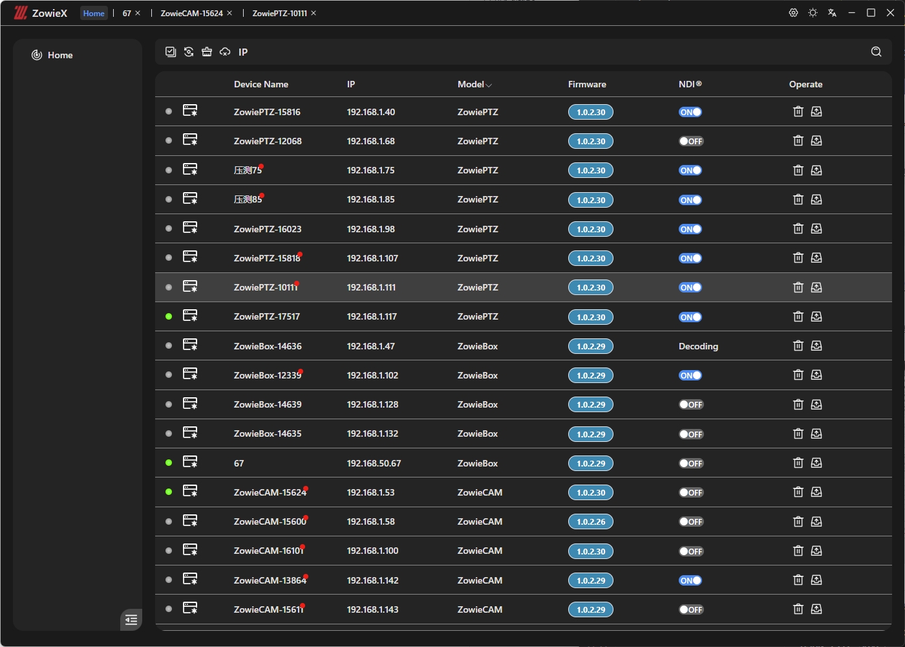Viewport: 905px width, 647px height.
Task: Open device settings icon for ZowieBox-14636
Action: coord(190,345)
